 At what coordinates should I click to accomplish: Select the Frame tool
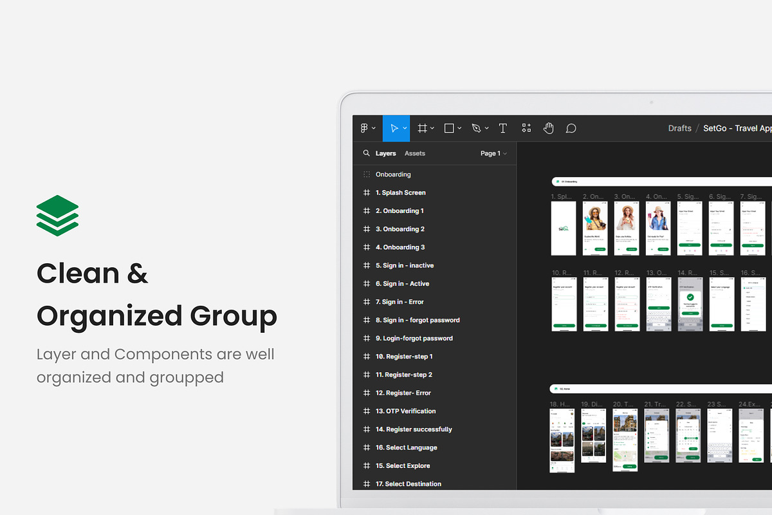(423, 128)
